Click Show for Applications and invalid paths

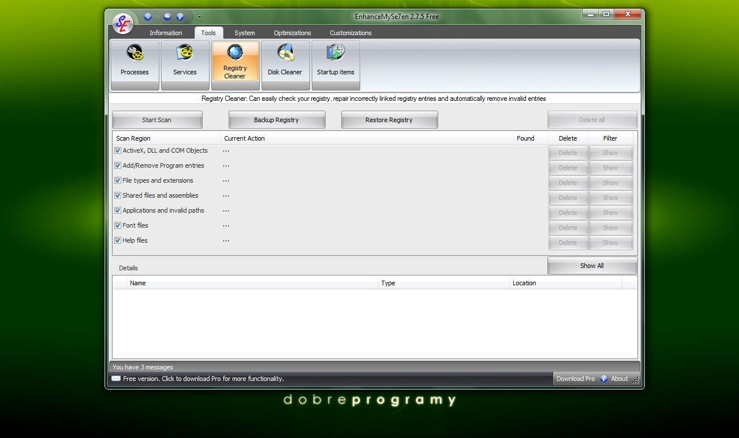pyautogui.click(x=611, y=213)
